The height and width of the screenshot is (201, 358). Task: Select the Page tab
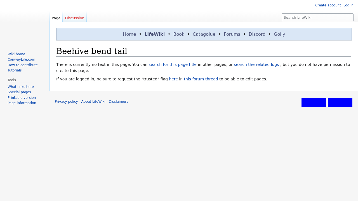click(56, 18)
